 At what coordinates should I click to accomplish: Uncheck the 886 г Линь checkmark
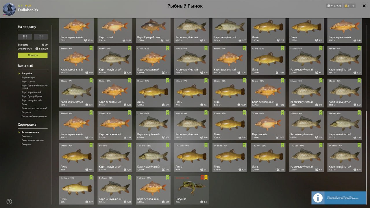(91, 145)
